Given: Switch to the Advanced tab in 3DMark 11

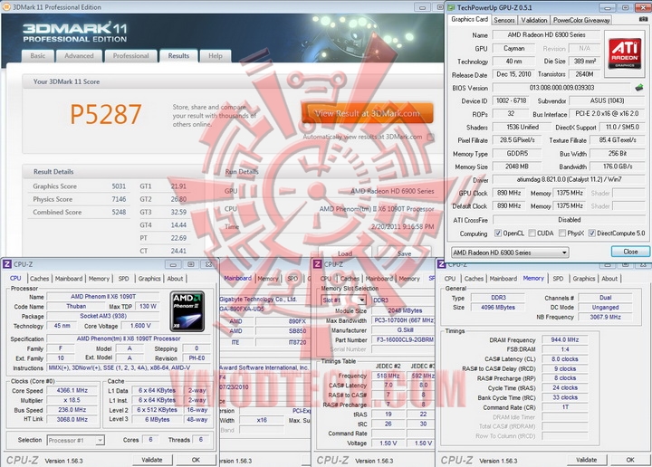Looking at the screenshot, I should (x=79, y=56).
